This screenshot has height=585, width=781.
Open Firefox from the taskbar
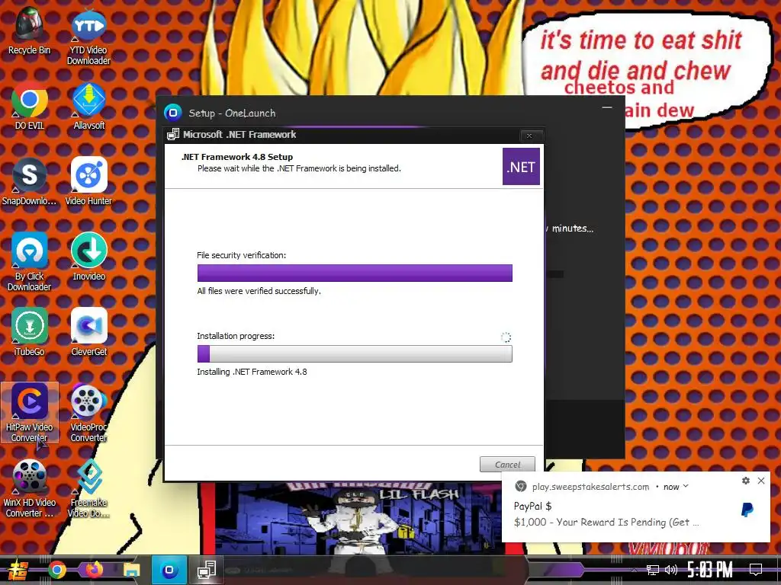tap(94, 570)
